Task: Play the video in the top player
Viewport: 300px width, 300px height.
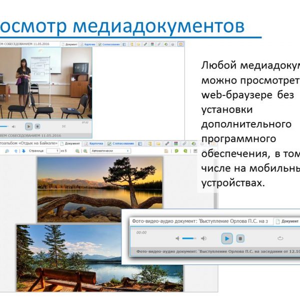Action: point(29,126)
